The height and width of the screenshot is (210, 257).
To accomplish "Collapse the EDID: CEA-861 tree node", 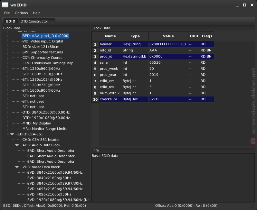I will 12,134.
